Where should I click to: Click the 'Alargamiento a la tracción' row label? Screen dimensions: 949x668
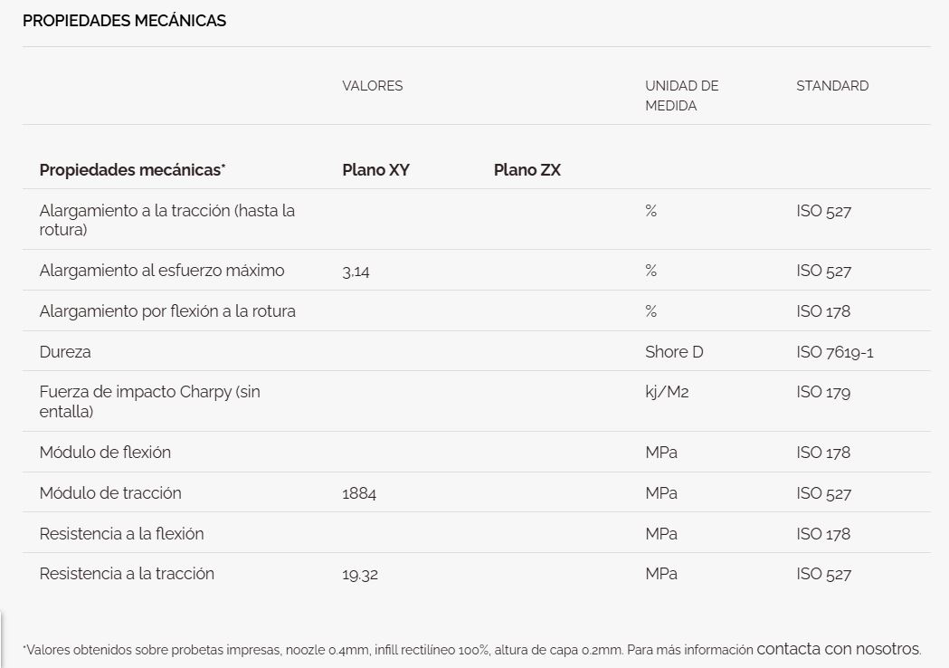pyautogui.click(x=166, y=220)
